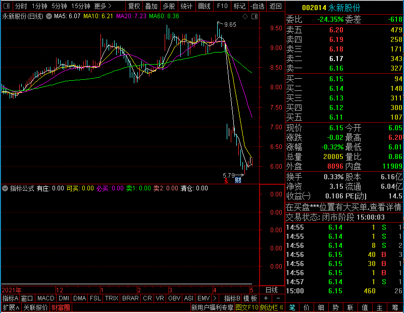The image size is (404, 313).
Task: Select the 势 trend tab
Action: pos(335,307)
